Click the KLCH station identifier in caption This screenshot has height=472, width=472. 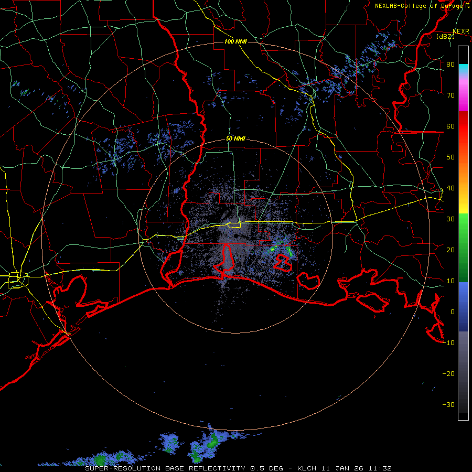pyautogui.click(x=307, y=468)
